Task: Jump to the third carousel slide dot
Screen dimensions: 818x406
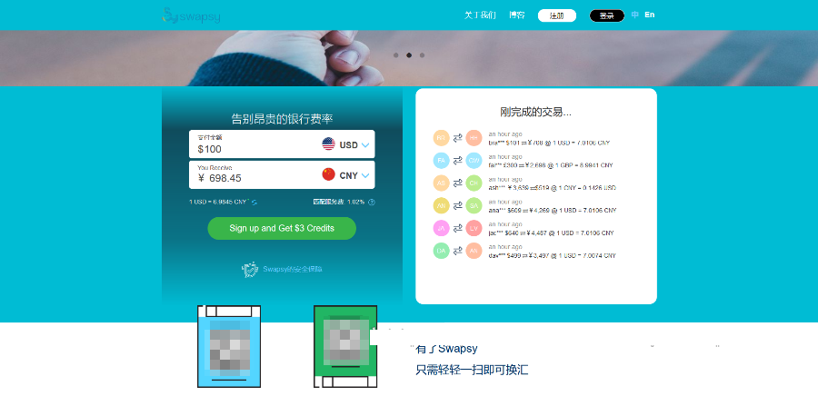Action: [x=422, y=54]
